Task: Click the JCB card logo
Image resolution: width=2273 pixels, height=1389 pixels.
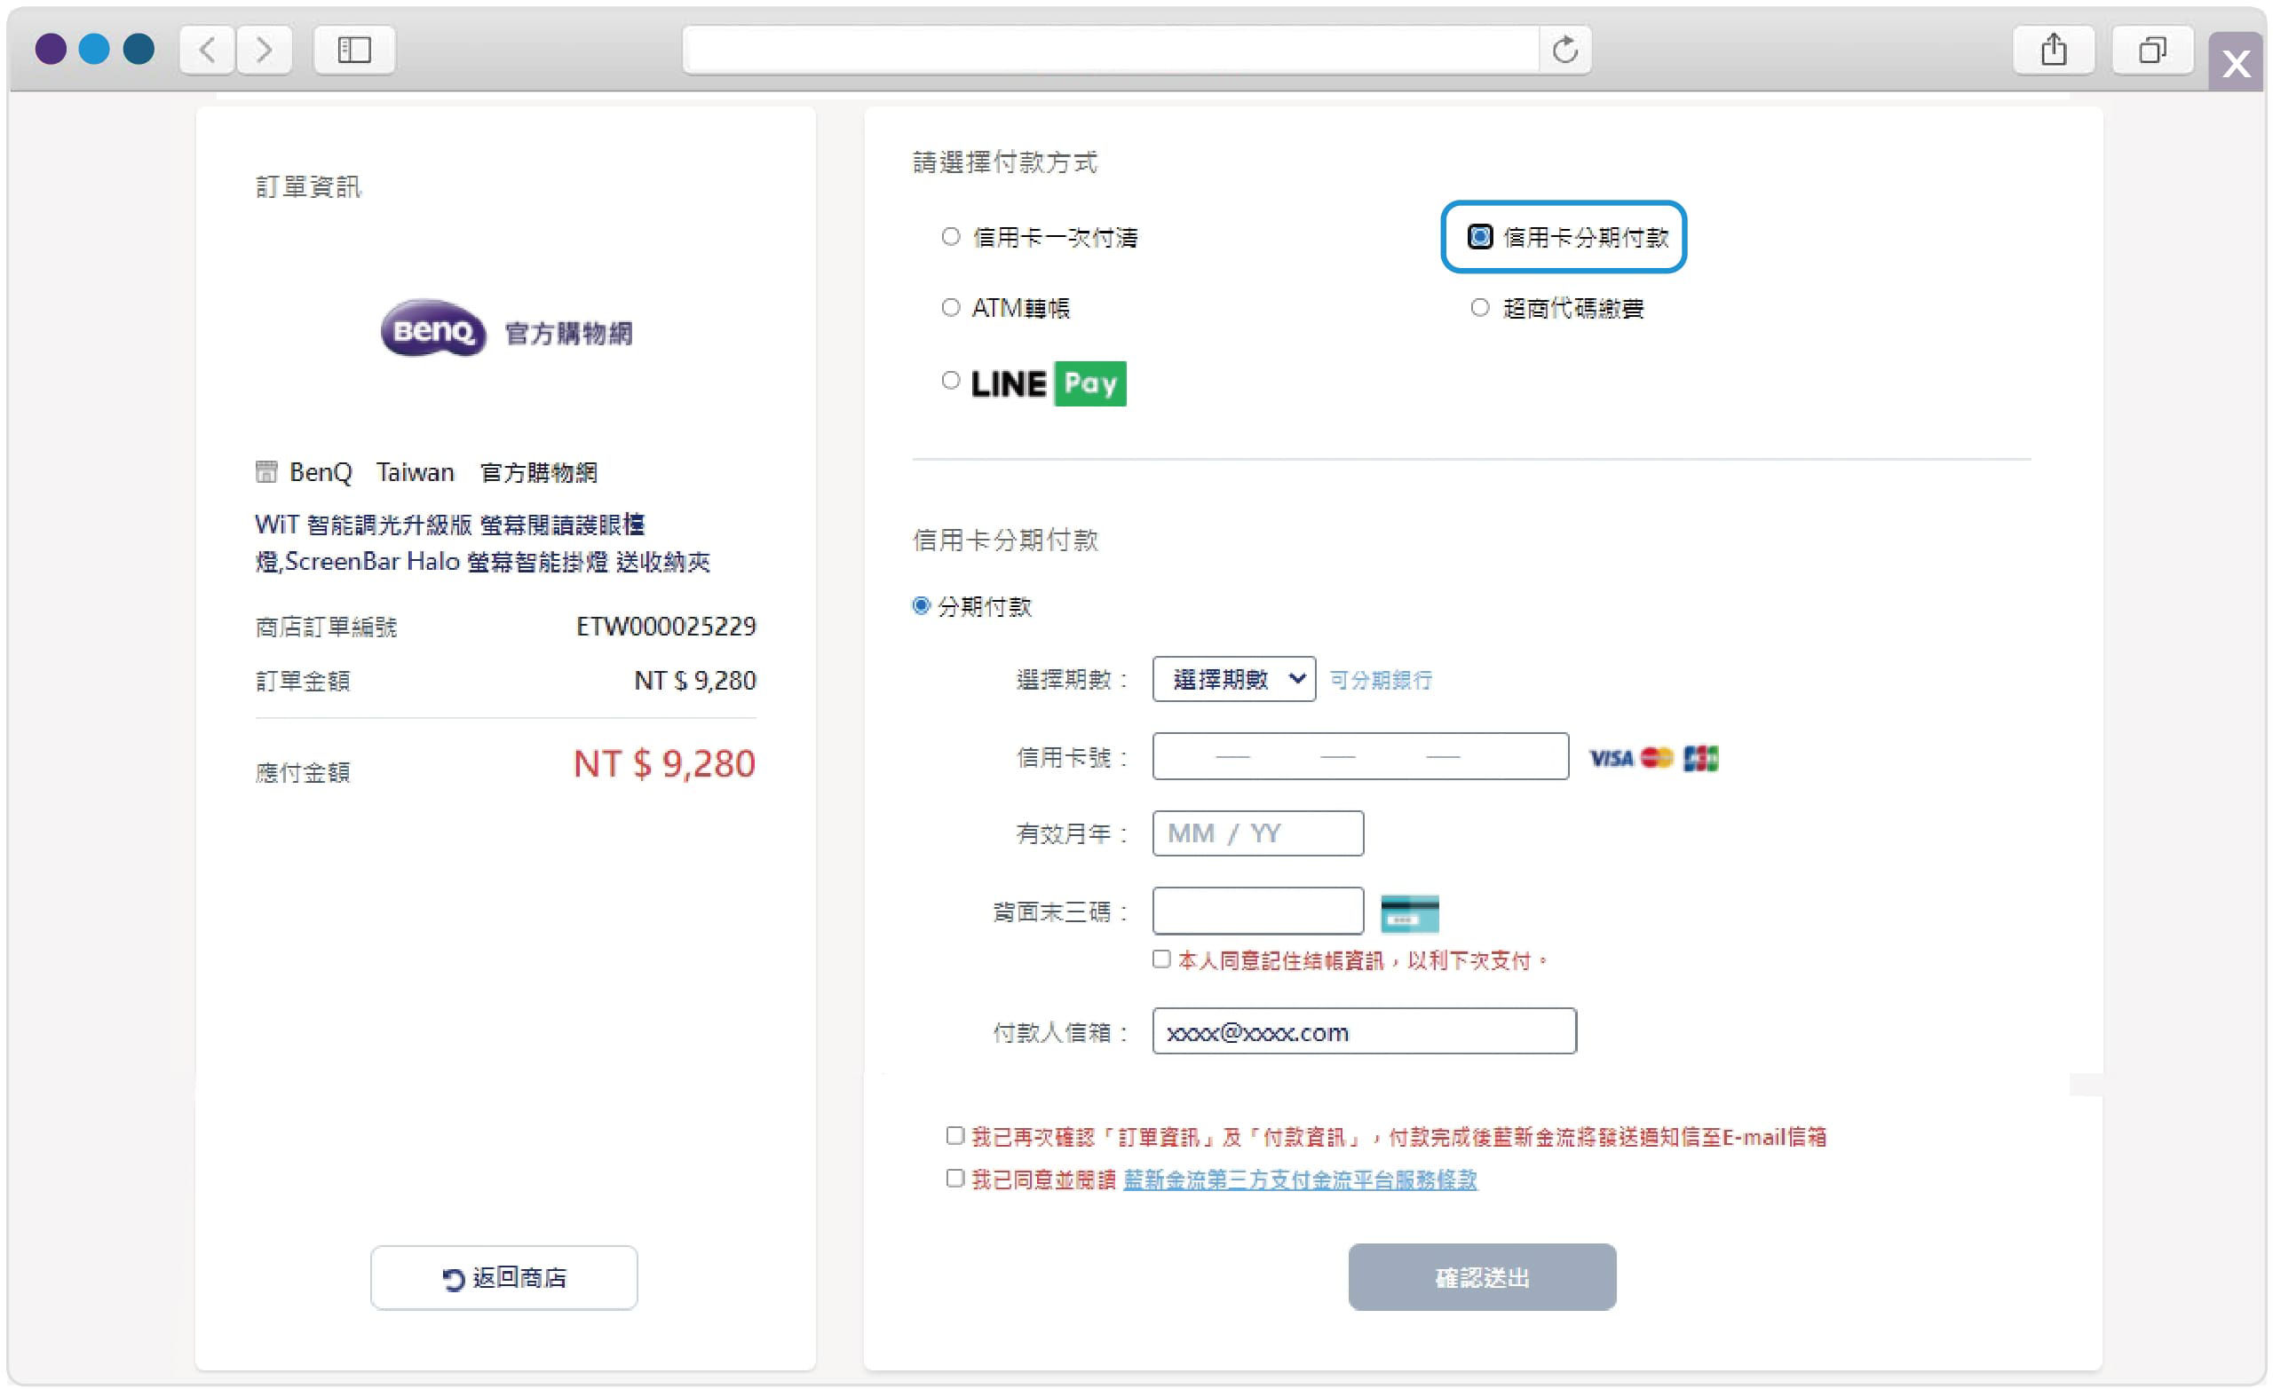Action: pos(1700,758)
